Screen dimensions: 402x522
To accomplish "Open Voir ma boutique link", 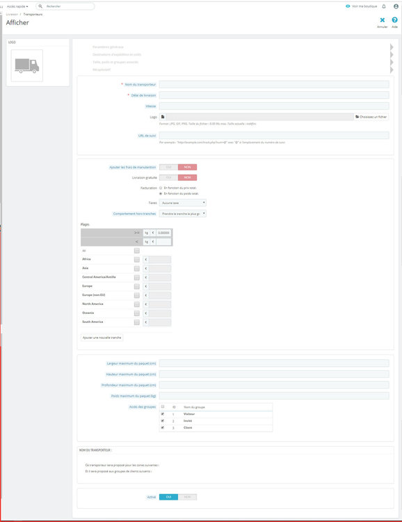I will (x=362, y=6).
